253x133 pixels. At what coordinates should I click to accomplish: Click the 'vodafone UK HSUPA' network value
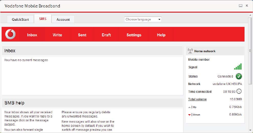[x=227, y=84]
